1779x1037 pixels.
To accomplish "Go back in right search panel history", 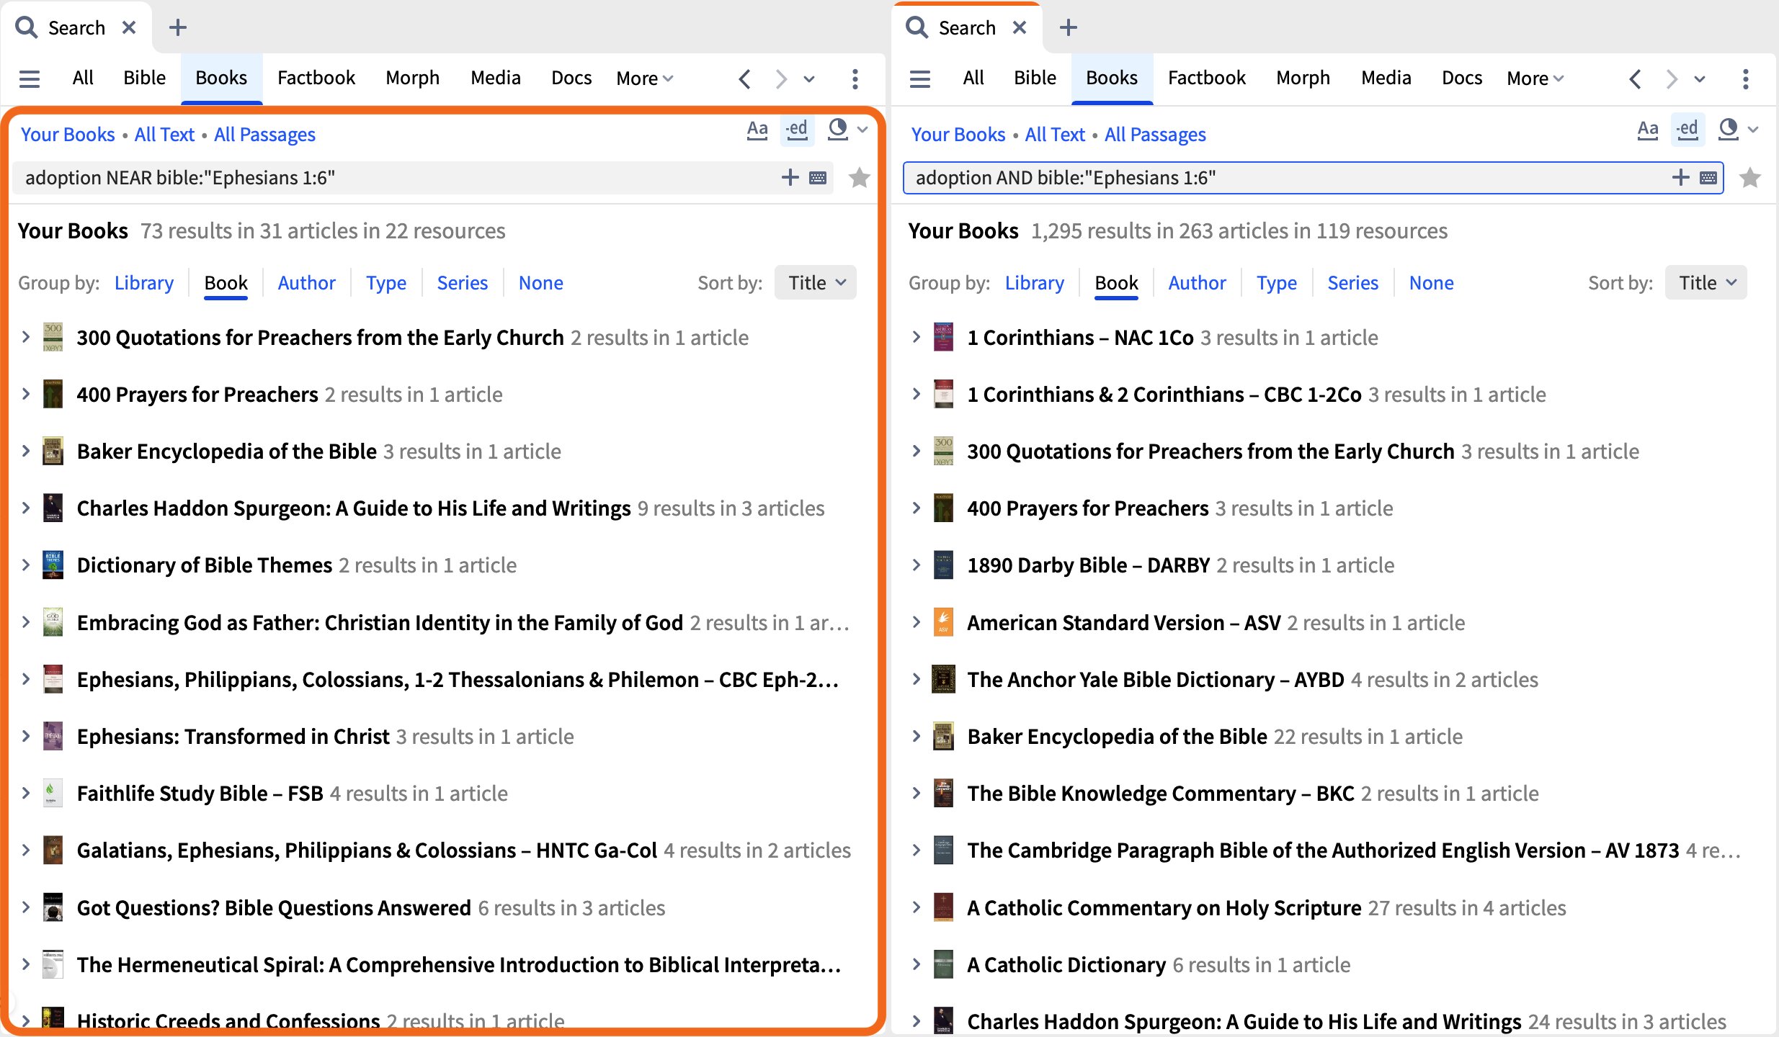I will pyautogui.click(x=1636, y=78).
